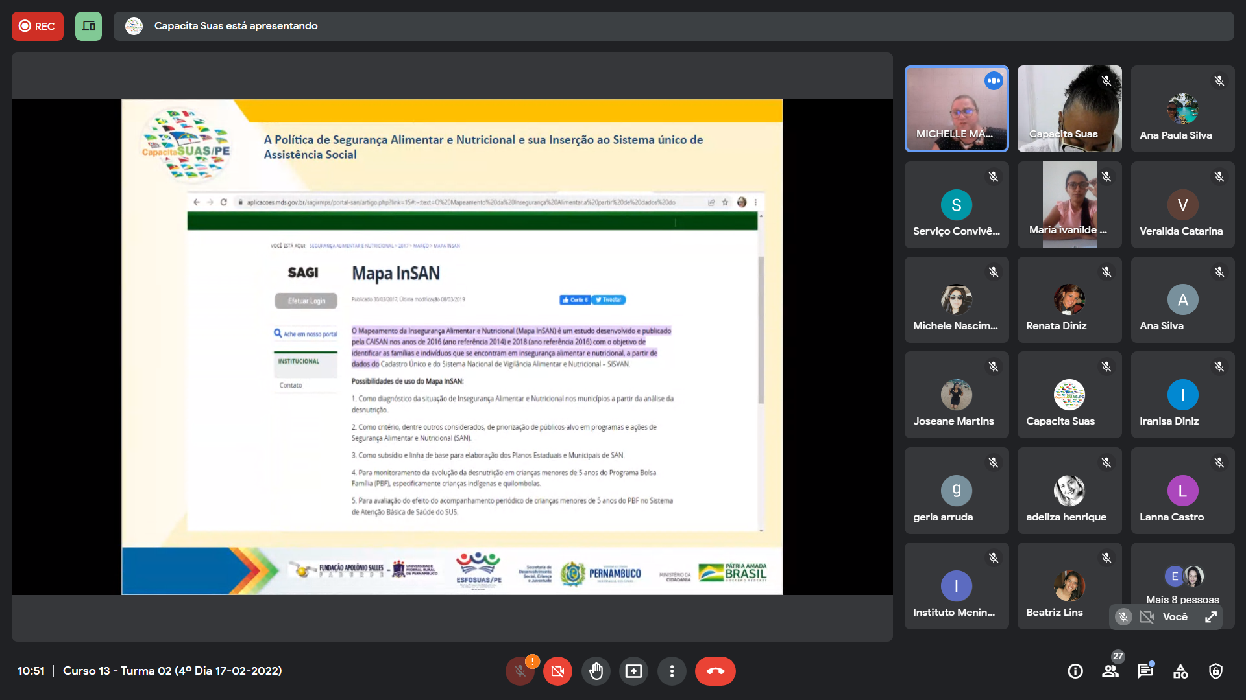Open the activities shapes icon
The width and height of the screenshot is (1246, 700).
point(1180,671)
